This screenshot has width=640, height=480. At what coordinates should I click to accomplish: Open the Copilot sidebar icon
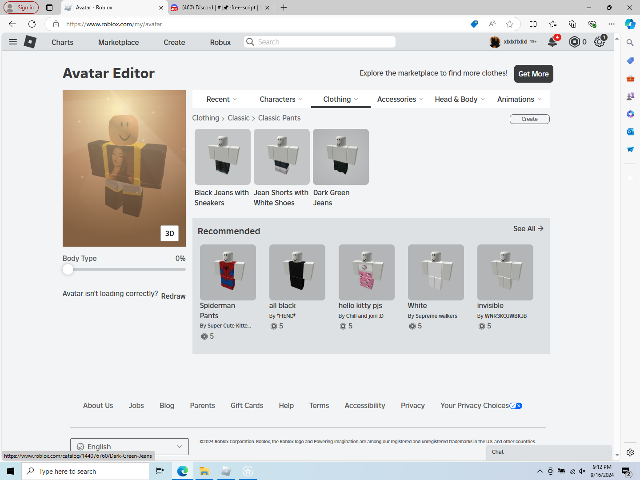[x=630, y=24]
